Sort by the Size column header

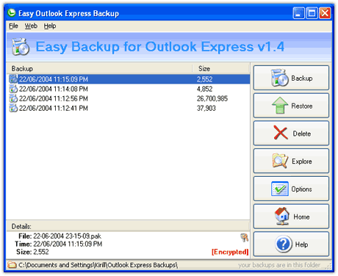[221, 69]
